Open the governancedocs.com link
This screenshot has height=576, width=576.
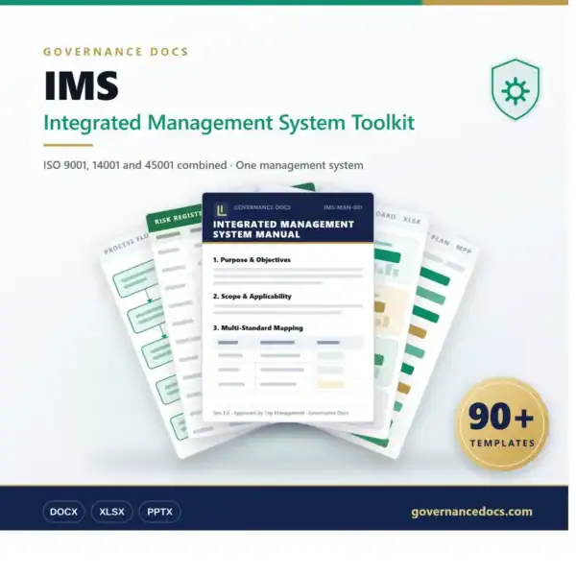[471, 512]
